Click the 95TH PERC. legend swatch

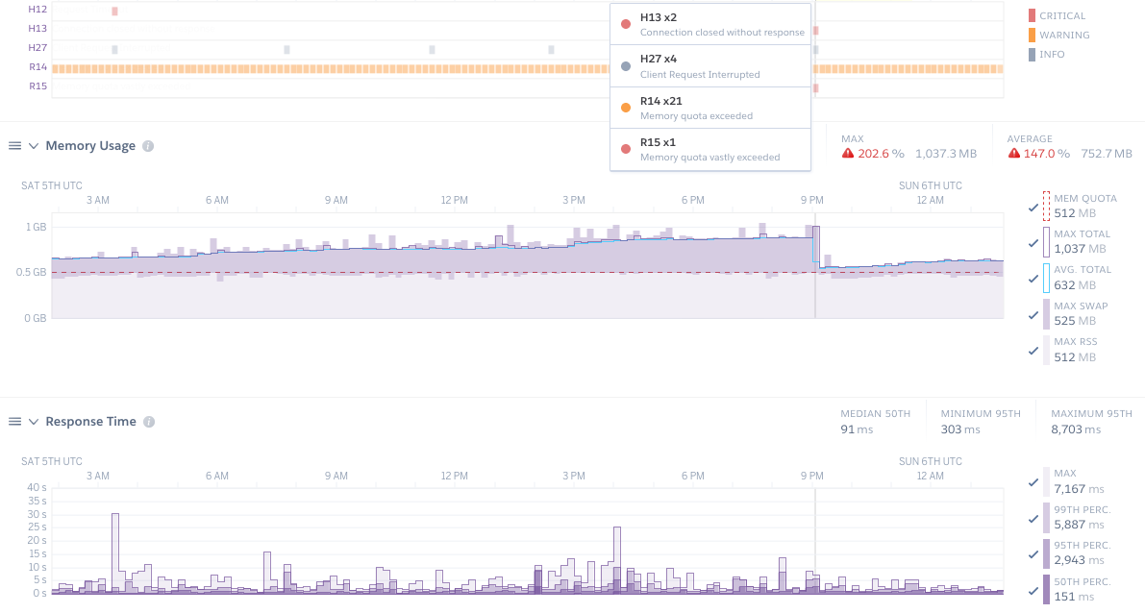point(1046,553)
